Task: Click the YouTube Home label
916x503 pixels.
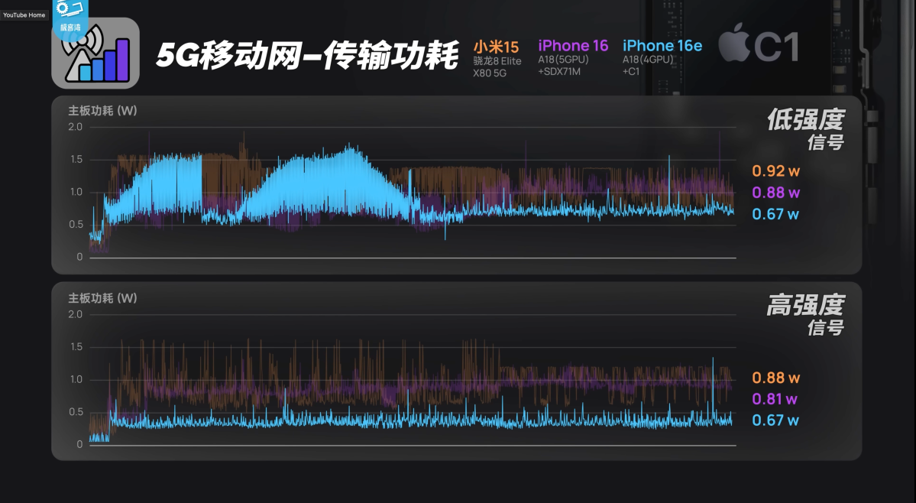Action: (x=24, y=15)
